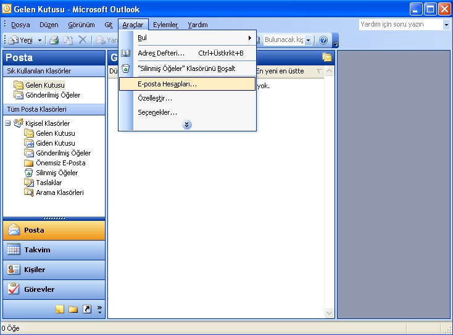Open the Silinmiş Öğeler folder
Image resolution: width=453 pixels, height=335 pixels.
57,173
